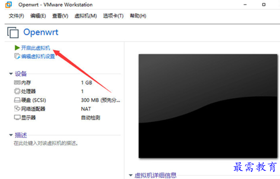The width and height of the screenshot is (280, 179).
Task: Click the VMware Workstation logo in title bar
Action: pos(8,5)
